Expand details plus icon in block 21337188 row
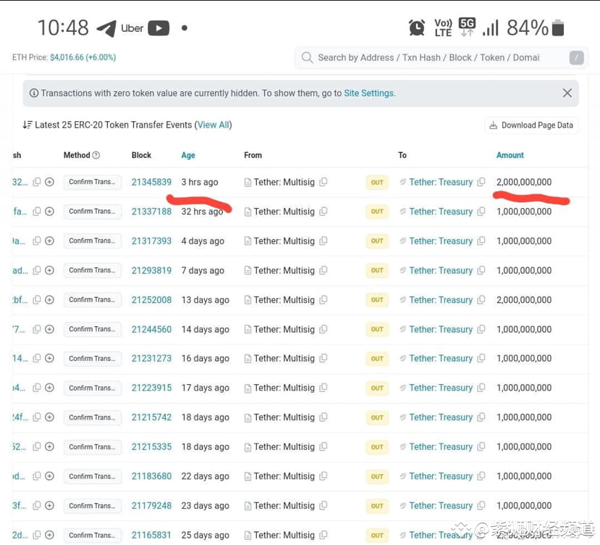 (49, 211)
